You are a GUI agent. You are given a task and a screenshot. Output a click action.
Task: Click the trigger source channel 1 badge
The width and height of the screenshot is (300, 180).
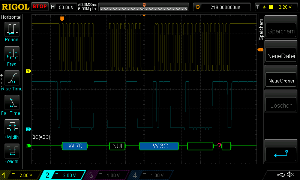point(271,7)
